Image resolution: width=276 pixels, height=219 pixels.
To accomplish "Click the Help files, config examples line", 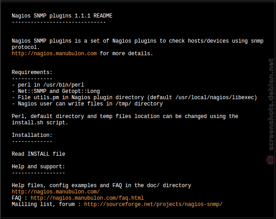I will click(102, 185).
